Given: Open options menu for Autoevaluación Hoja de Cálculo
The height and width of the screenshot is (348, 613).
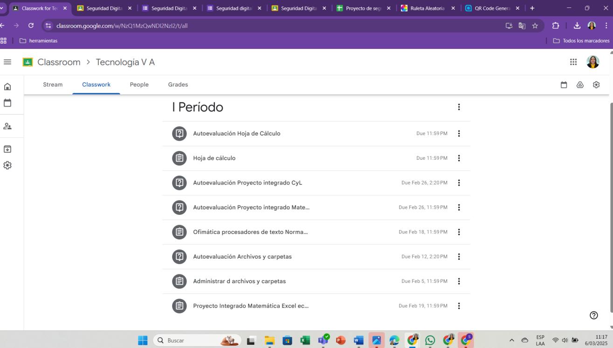Looking at the screenshot, I should tap(459, 134).
